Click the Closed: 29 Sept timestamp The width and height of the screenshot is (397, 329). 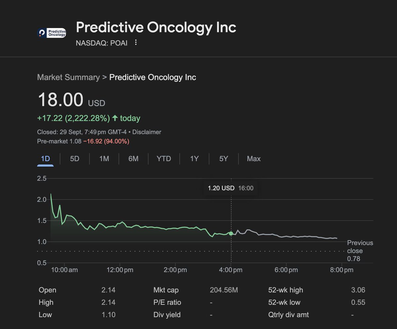click(82, 132)
